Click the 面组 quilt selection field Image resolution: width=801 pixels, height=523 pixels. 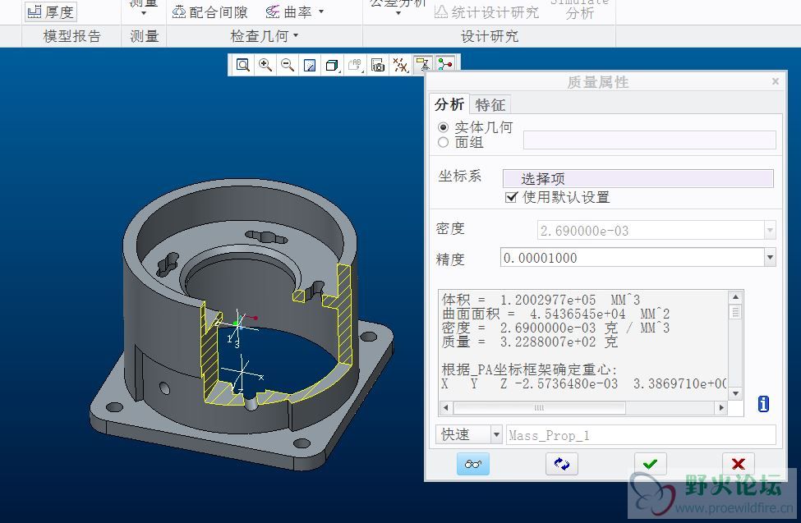pyautogui.click(x=649, y=140)
